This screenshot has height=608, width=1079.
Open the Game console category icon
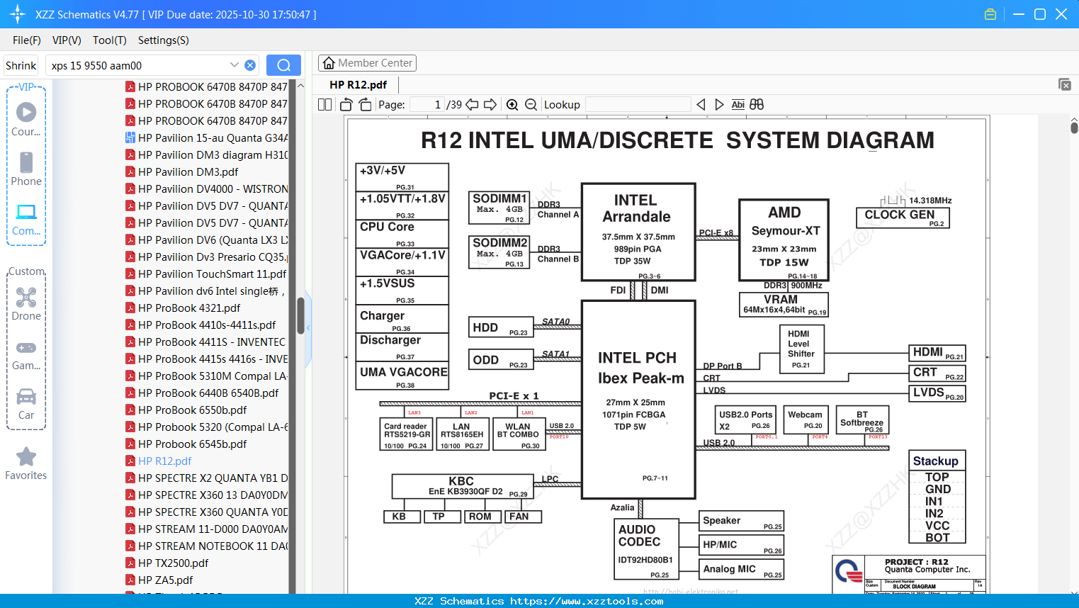pyautogui.click(x=26, y=354)
